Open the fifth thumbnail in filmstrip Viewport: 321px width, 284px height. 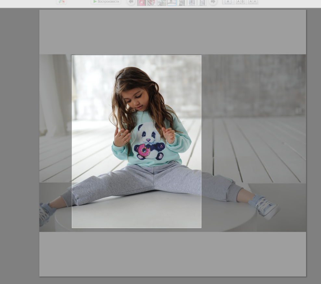coord(182,3)
